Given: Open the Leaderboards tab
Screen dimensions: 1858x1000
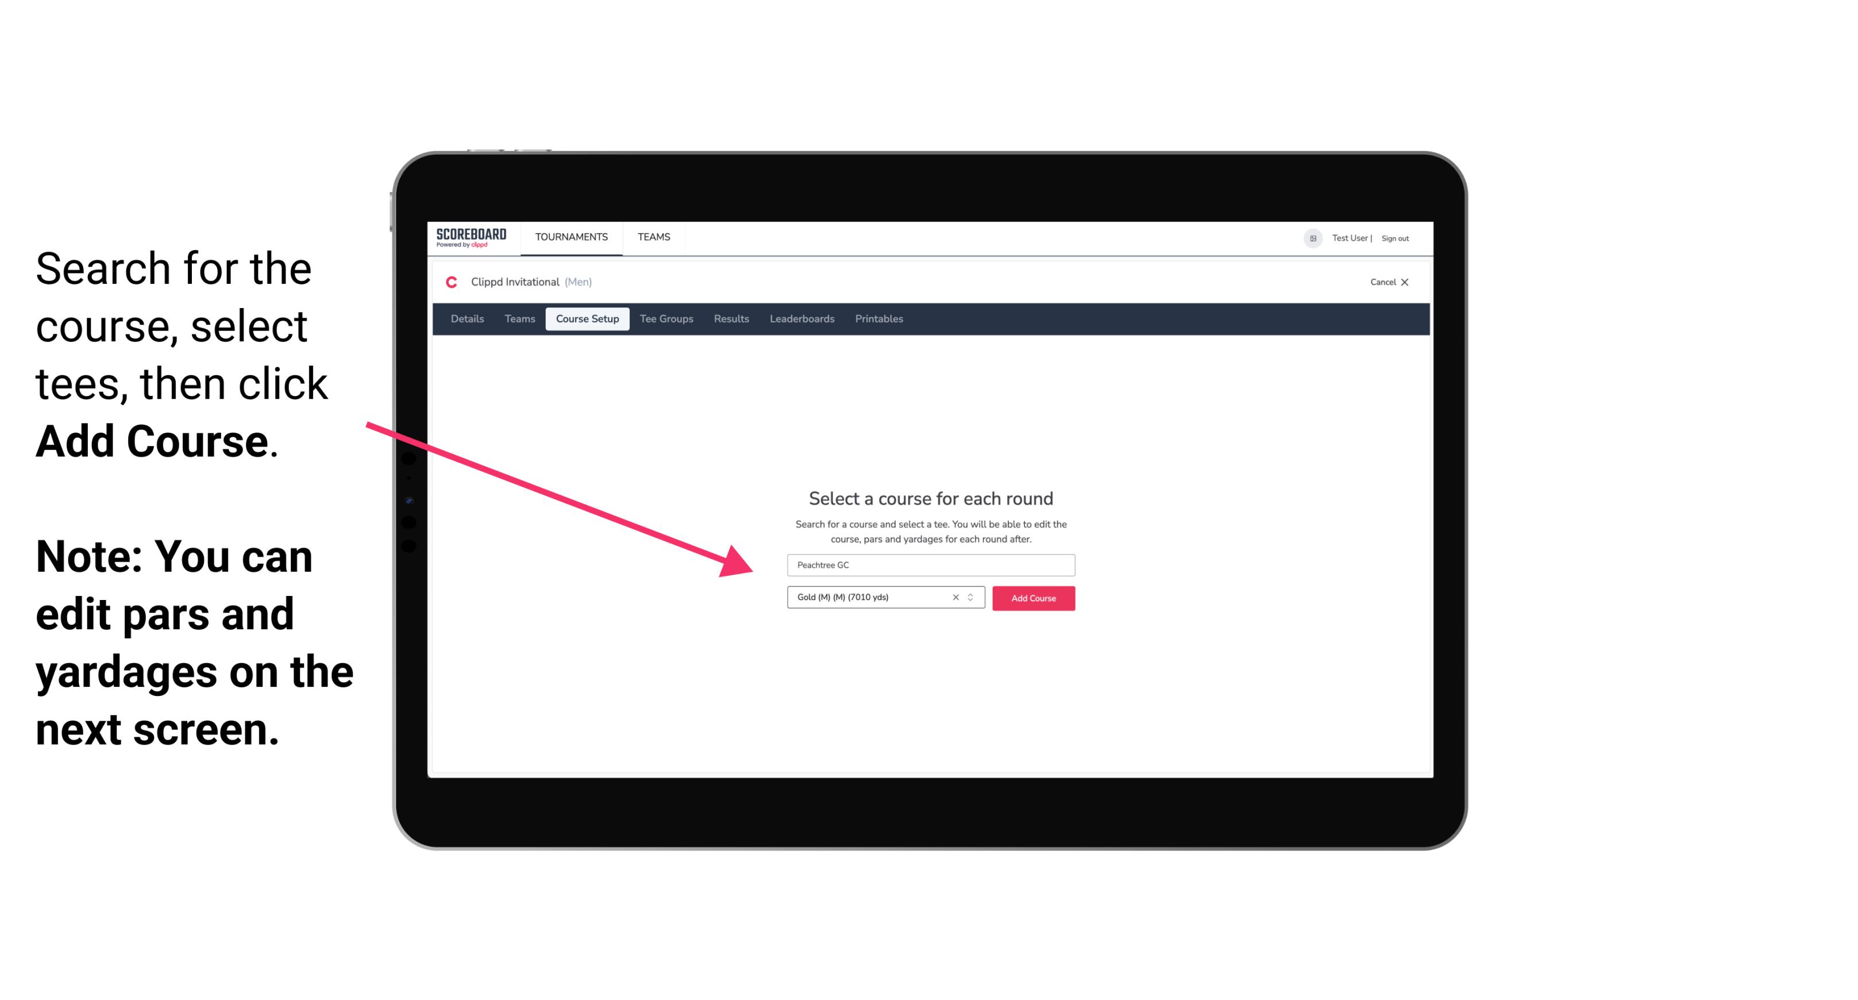Looking at the screenshot, I should pos(801,319).
